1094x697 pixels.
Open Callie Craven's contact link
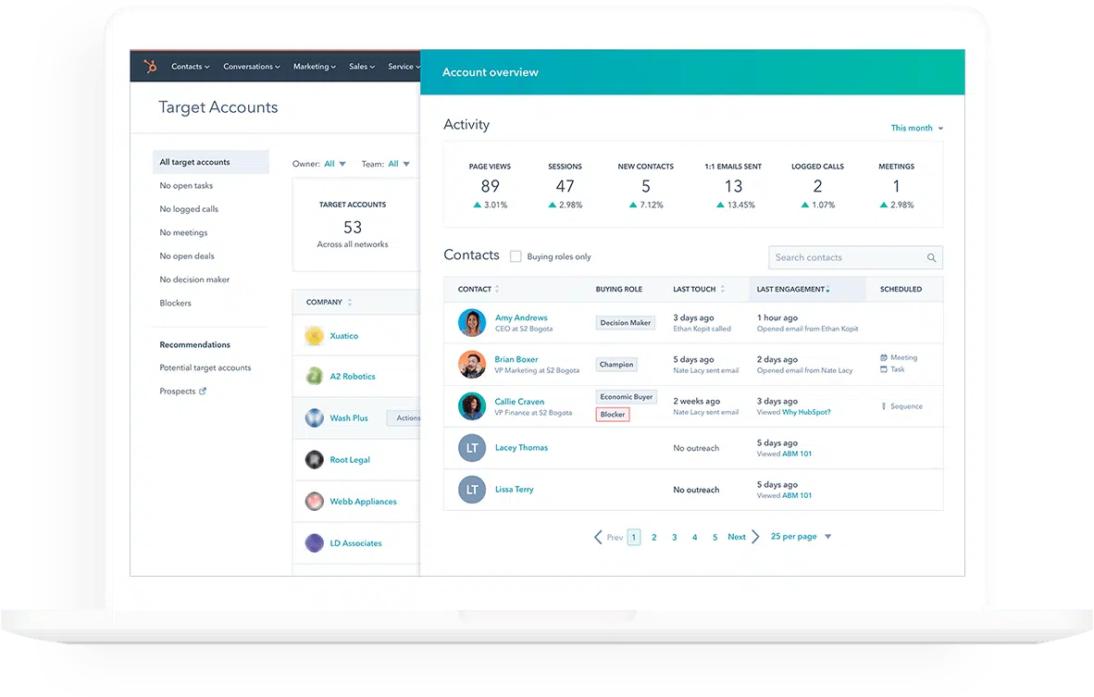pos(519,402)
